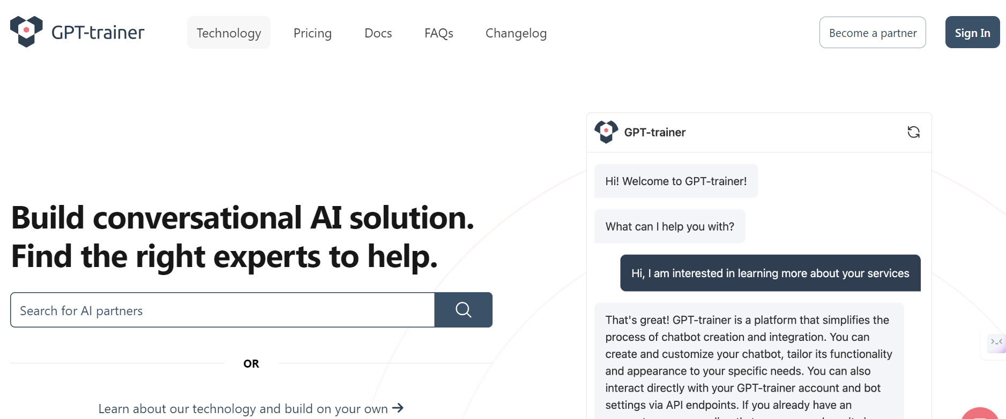Click the Become a partner button
1006x419 pixels.
872,32
